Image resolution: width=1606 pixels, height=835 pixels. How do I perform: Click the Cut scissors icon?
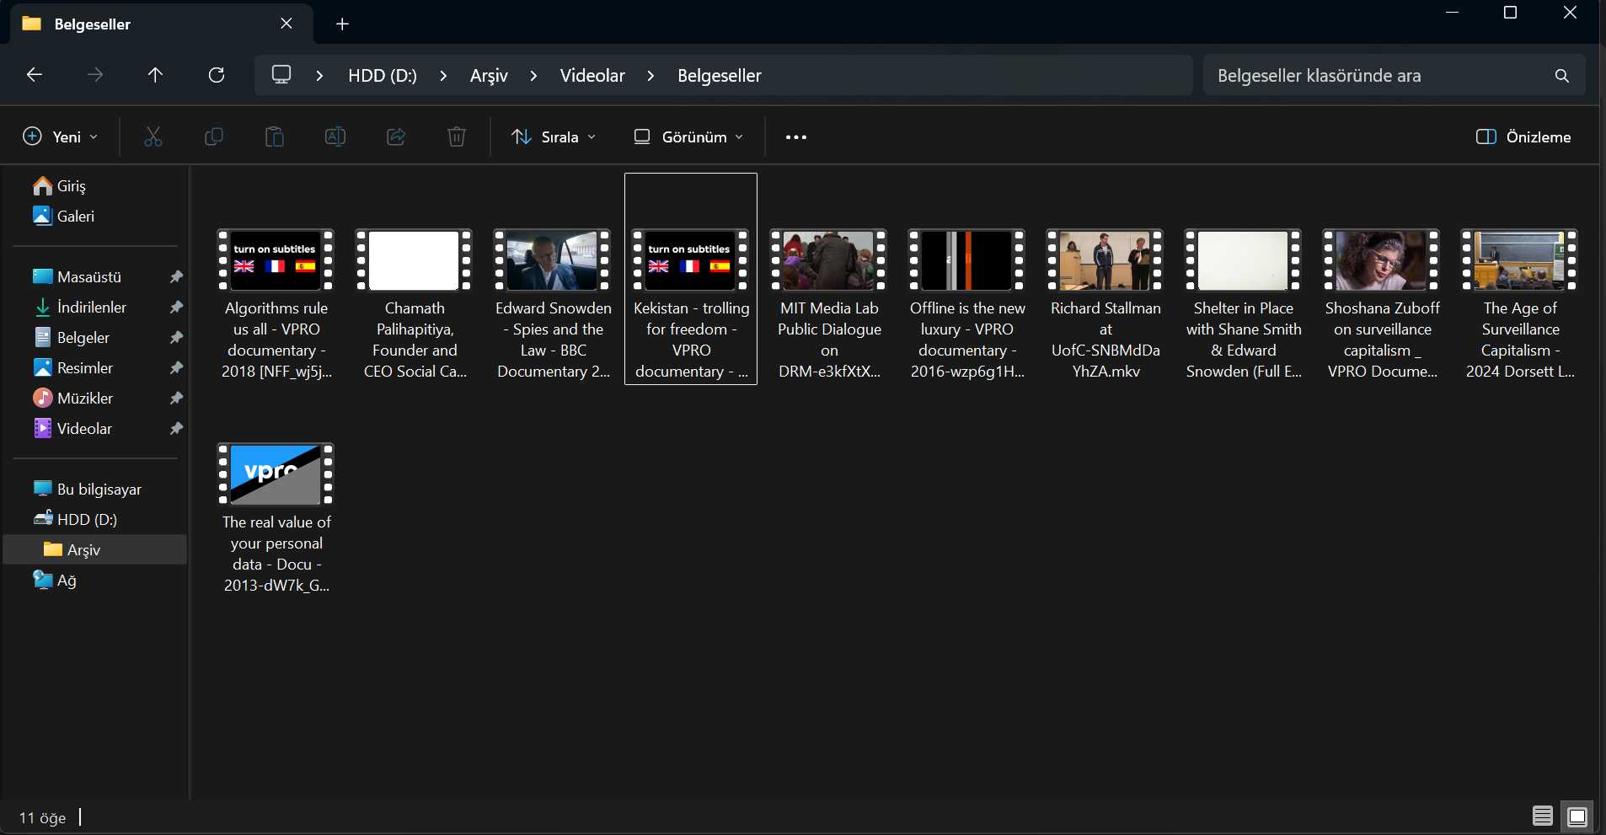(x=153, y=136)
